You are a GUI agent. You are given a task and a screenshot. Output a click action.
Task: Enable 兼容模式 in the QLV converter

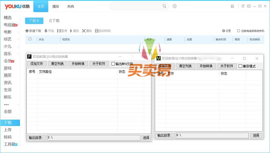tap(240, 66)
